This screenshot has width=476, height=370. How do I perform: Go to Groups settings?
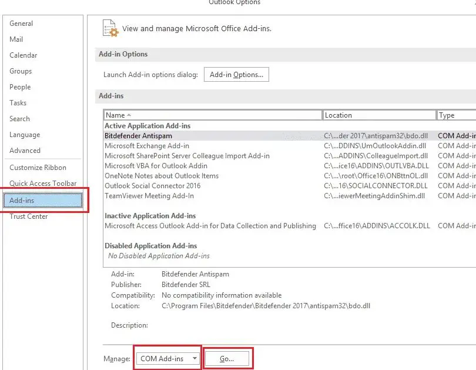pyautogui.click(x=21, y=71)
